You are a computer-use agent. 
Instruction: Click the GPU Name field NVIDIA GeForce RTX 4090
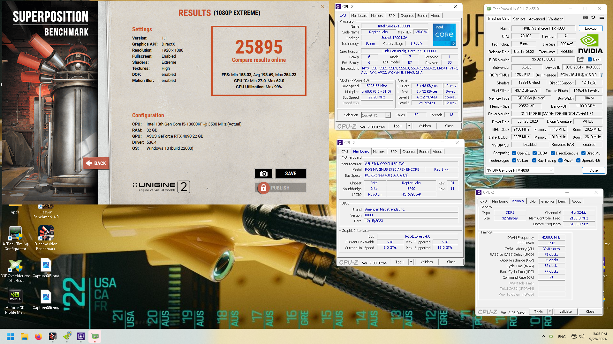tap(543, 28)
